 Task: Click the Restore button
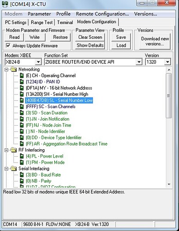pos(60,37)
